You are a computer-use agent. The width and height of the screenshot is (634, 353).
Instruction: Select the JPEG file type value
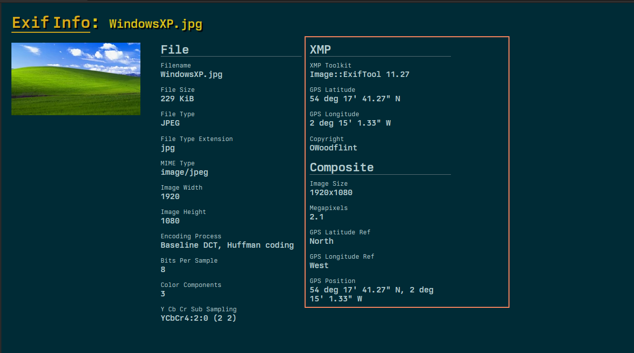coord(170,123)
